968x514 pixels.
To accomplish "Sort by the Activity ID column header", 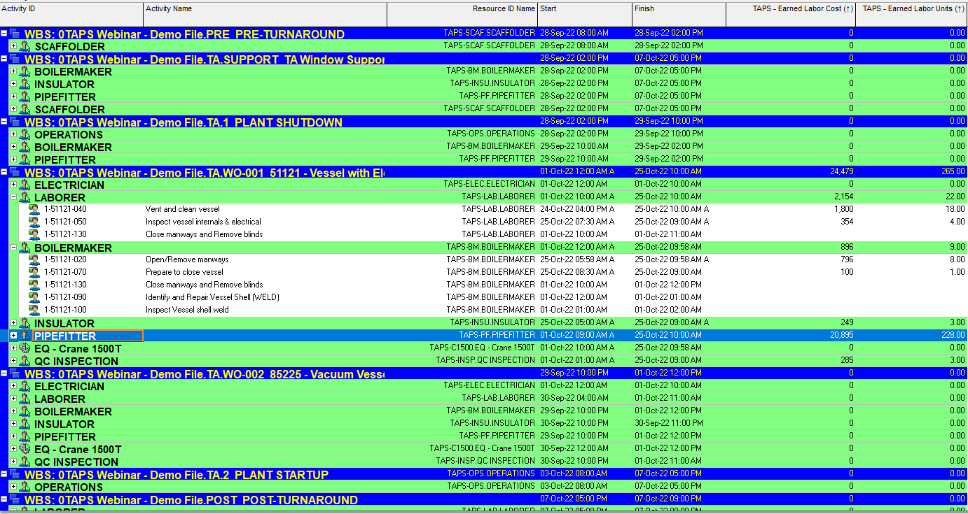I will [x=71, y=9].
